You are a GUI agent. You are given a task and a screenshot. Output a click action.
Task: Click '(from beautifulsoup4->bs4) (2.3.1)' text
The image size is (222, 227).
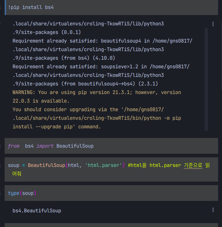point(110,84)
